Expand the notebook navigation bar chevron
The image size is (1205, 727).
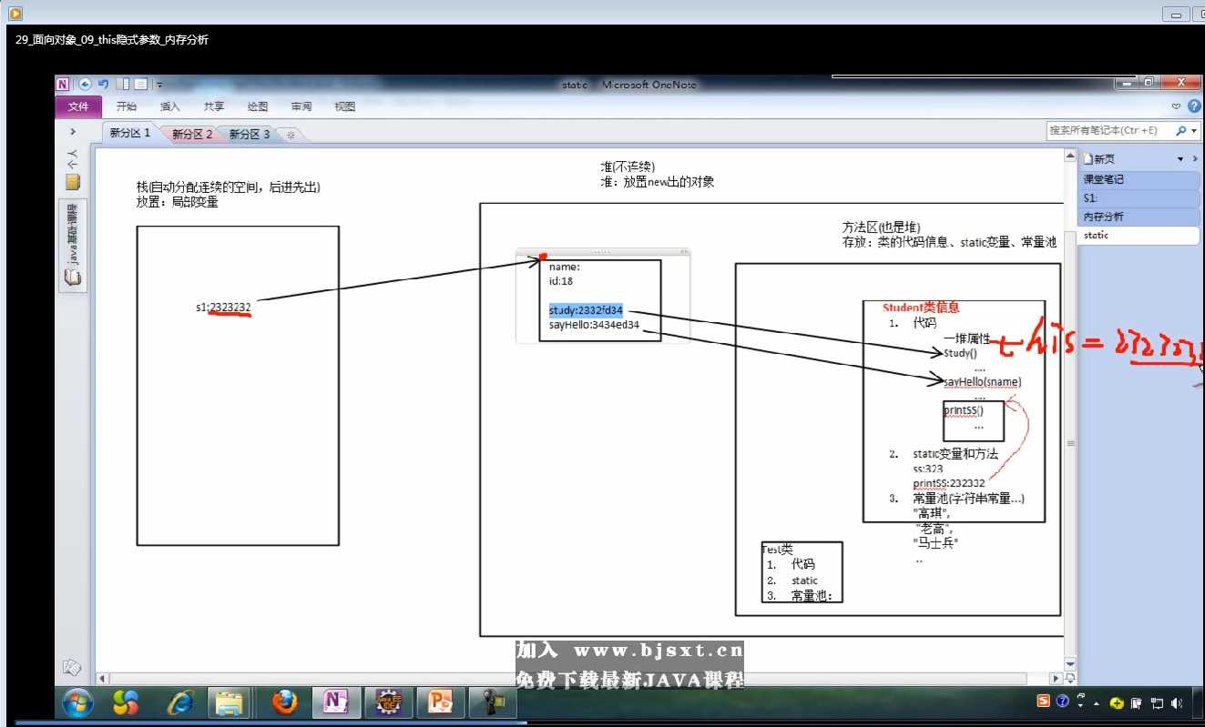(73, 132)
